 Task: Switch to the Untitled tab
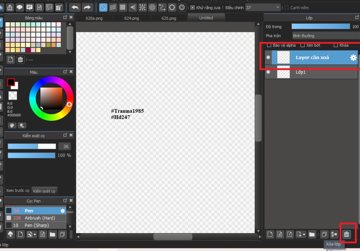206,18
